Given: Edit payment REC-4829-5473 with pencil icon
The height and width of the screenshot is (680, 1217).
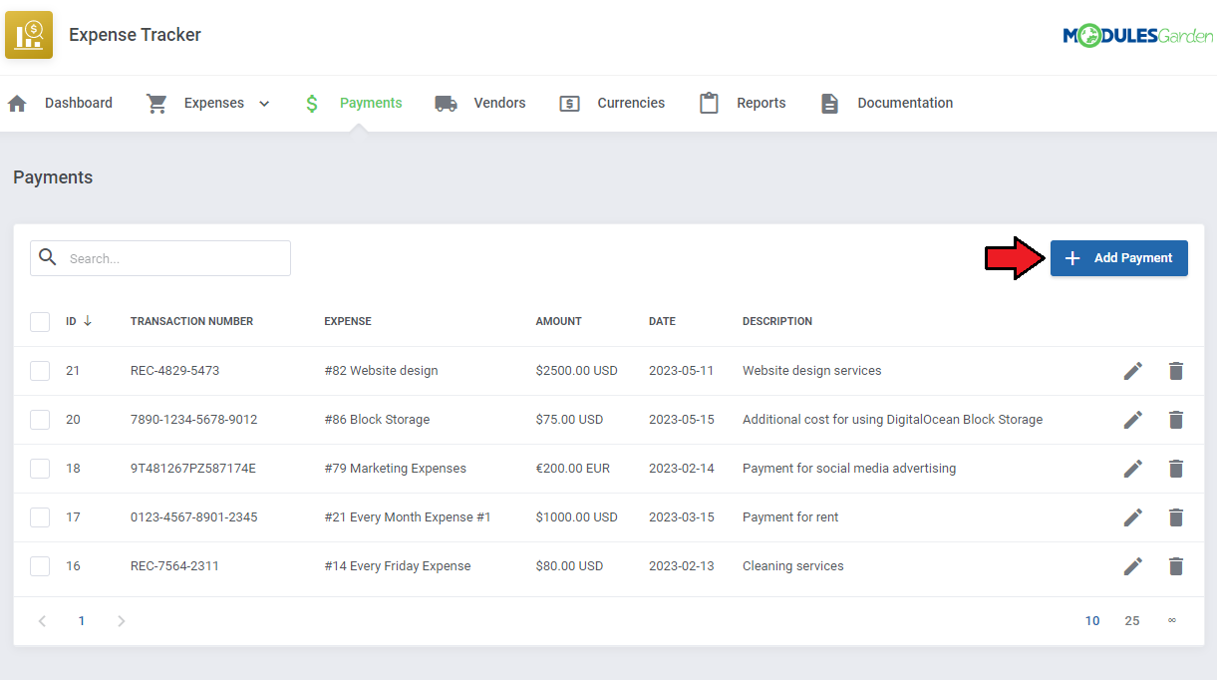Looking at the screenshot, I should tap(1133, 371).
